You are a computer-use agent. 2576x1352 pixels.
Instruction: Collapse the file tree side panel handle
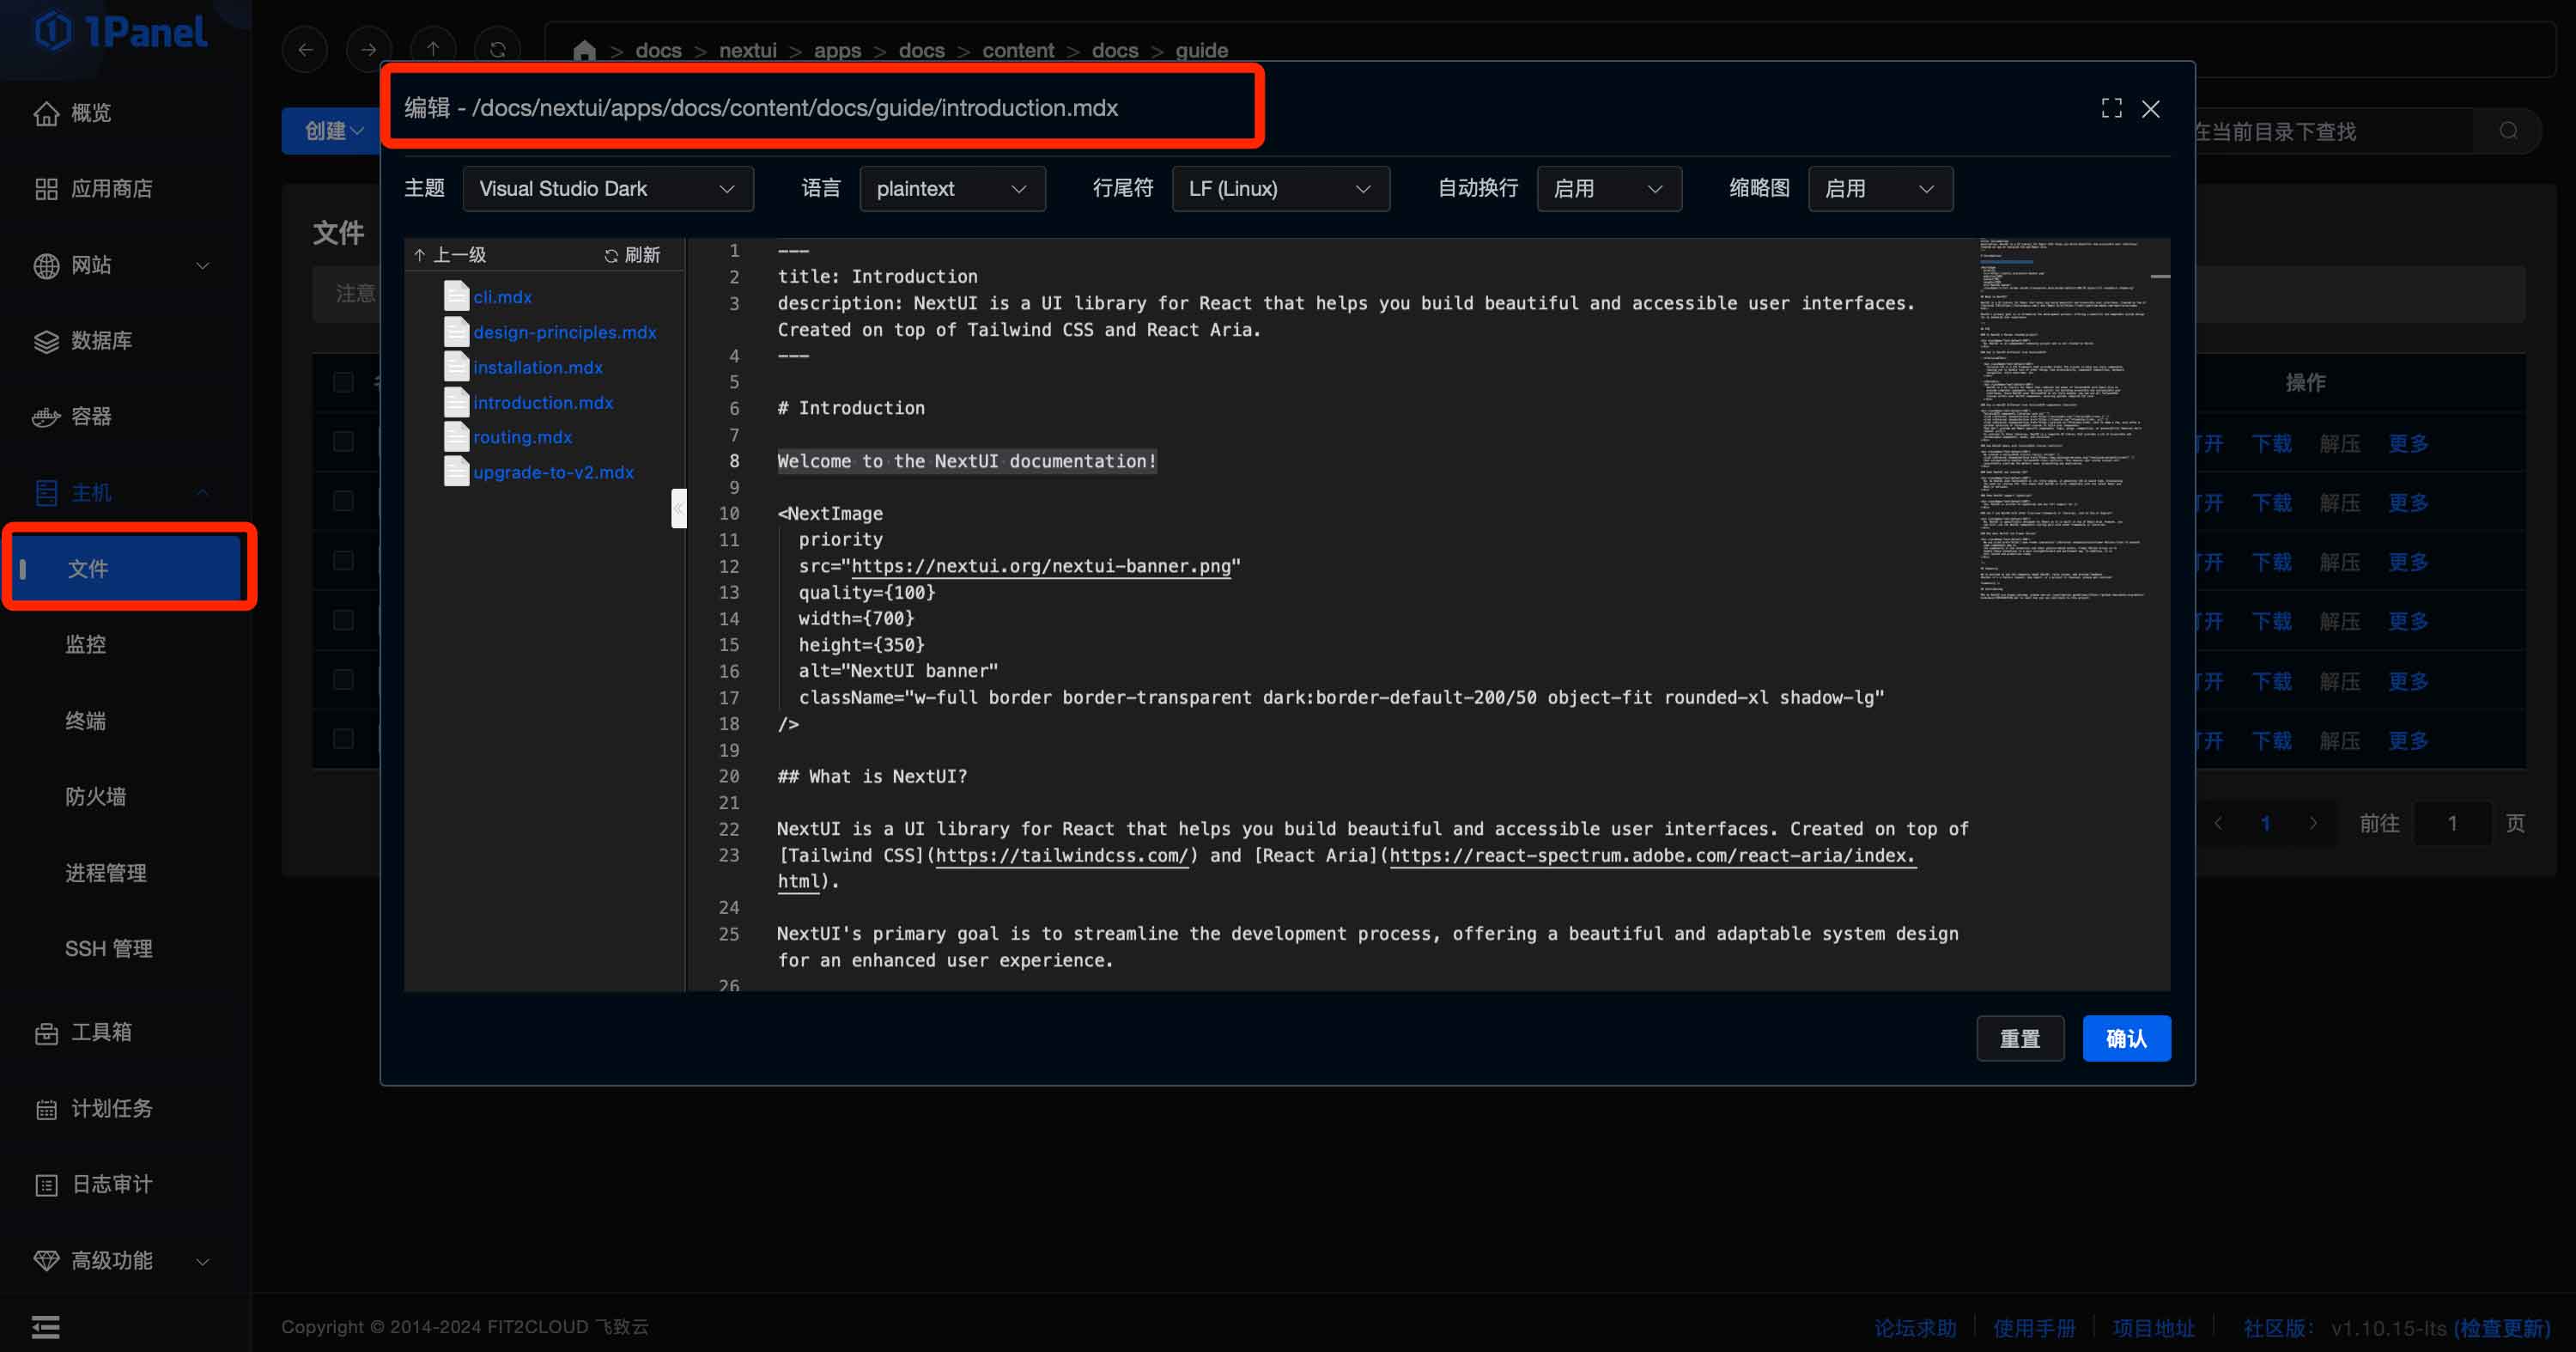[x=679, y=508]
